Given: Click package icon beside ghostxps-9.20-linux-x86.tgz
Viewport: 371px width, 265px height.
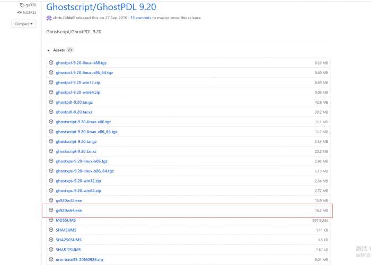Looking at the screenshot, I should tap(51, 161).
